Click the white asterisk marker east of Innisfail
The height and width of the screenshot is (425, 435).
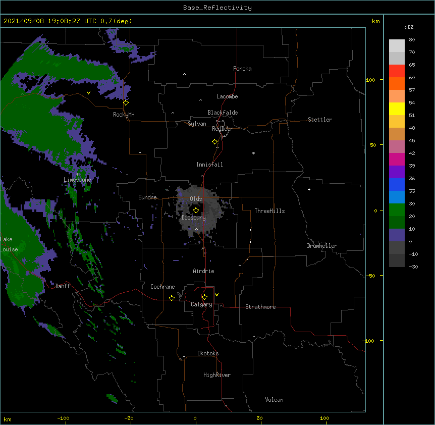(x=253, y=153)
